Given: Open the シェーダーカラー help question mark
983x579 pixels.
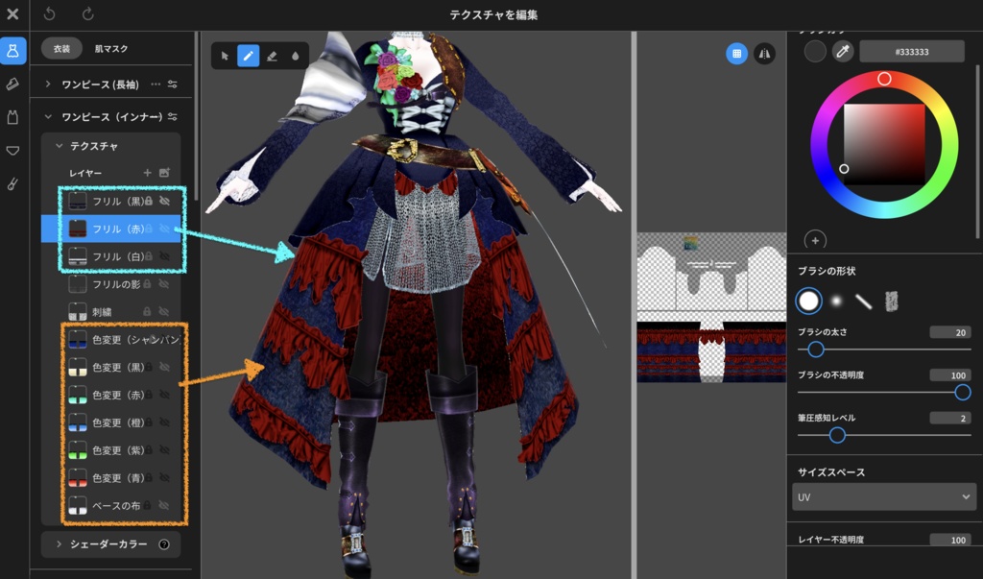Looking at the screenshot, I should click(x=164, y=543).
